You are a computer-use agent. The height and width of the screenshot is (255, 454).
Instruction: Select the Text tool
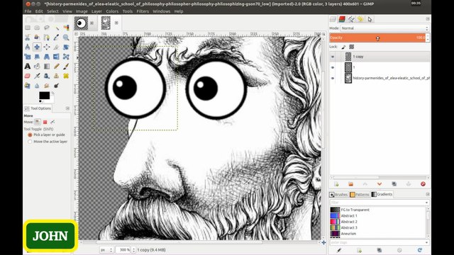coord(28,66)
